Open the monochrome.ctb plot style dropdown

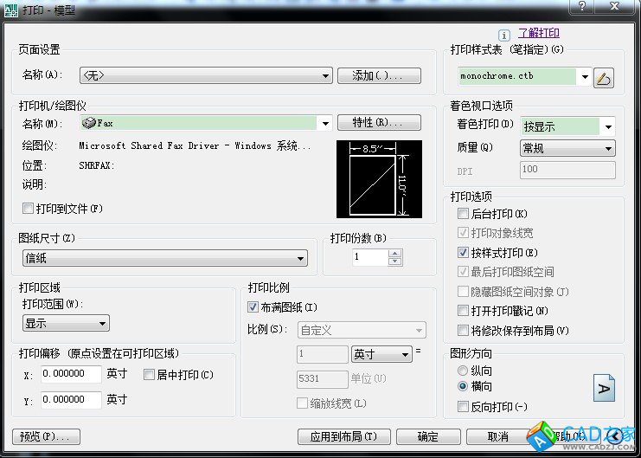[585, 77]
